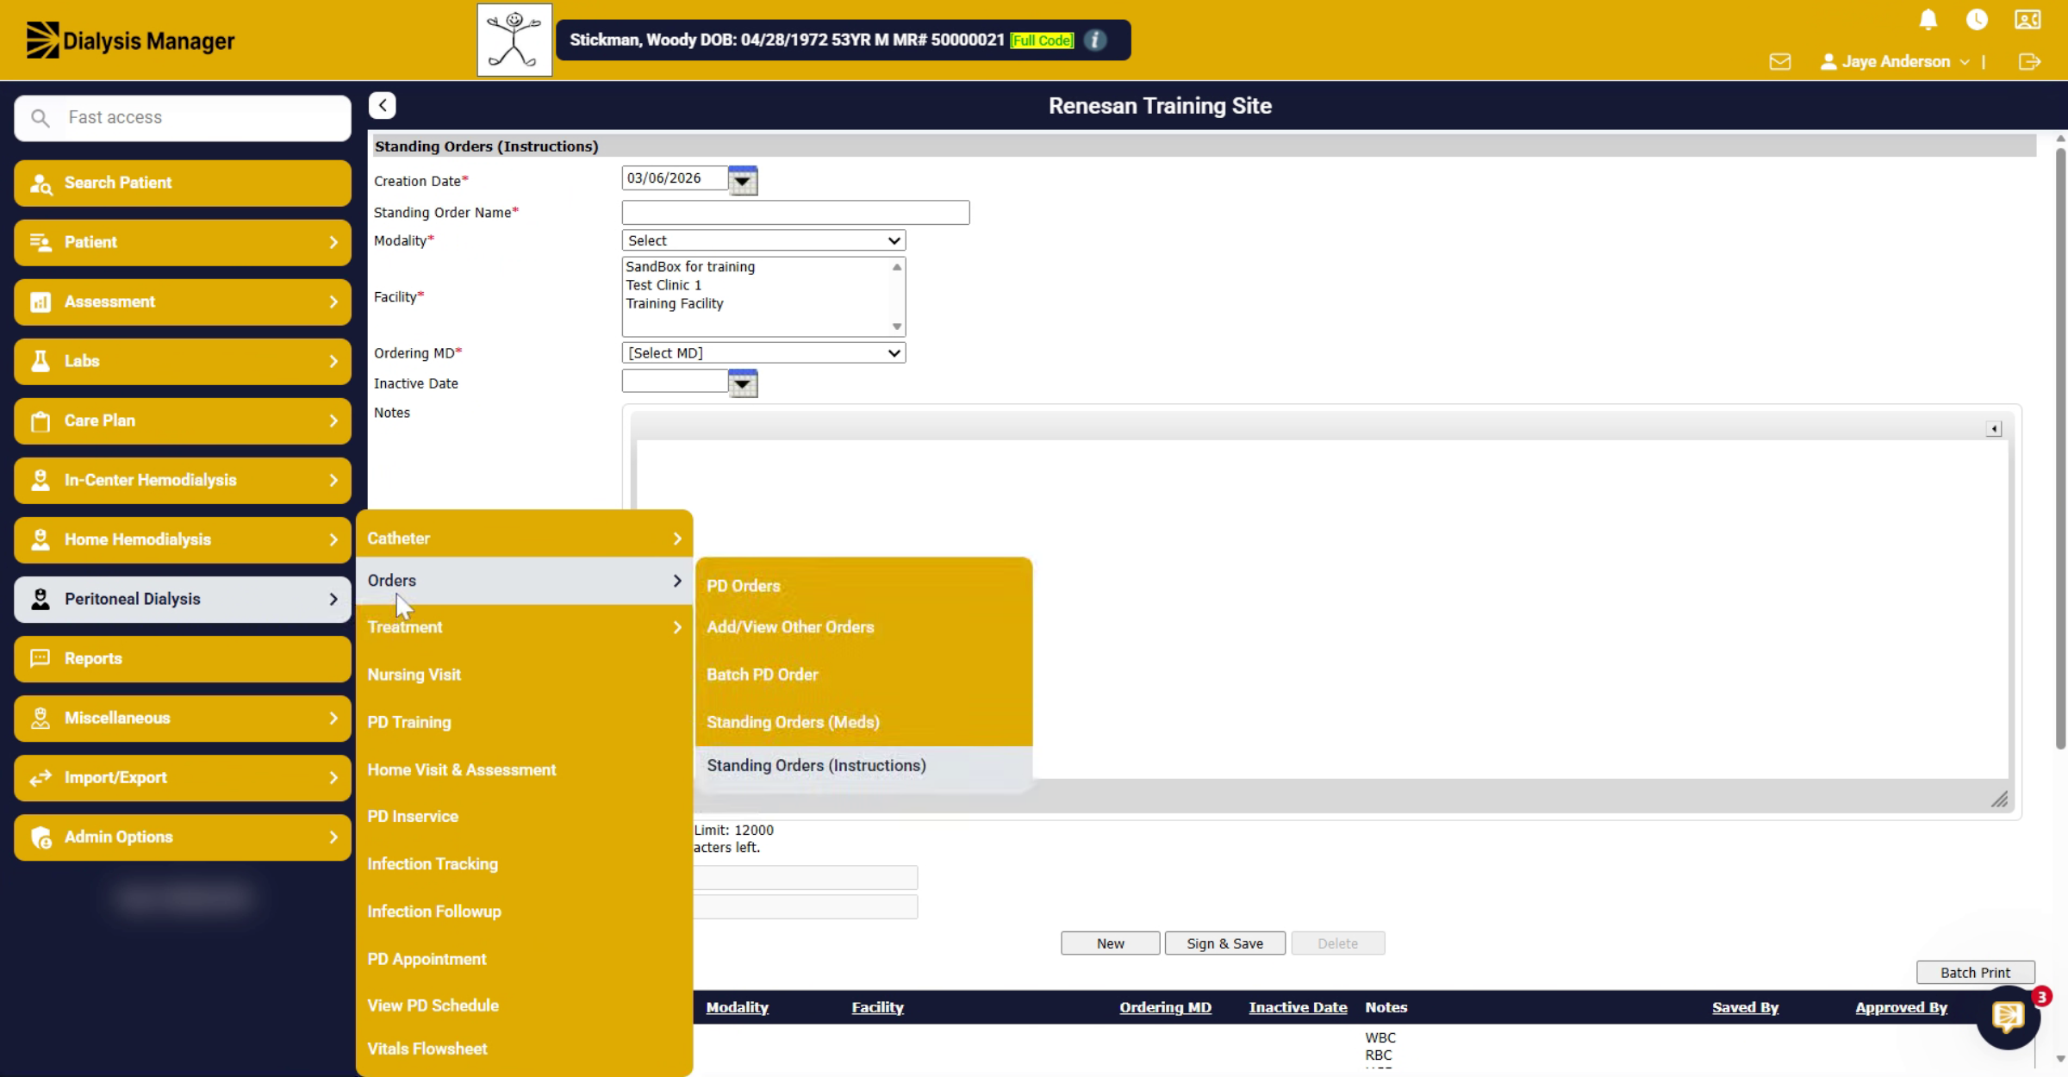Image resolution: width=2068 pixels, height=1077 pixels.
Task: Click the patient info icon
Action: (1095, 40)
